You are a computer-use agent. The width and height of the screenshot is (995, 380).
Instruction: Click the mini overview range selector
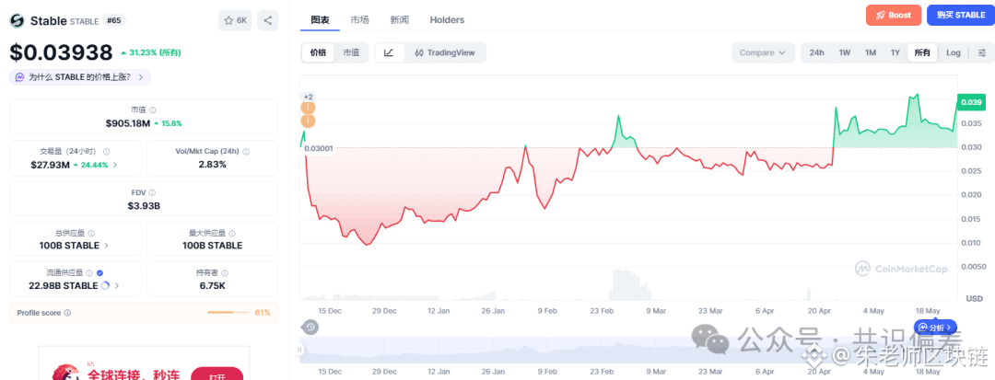pos(629,350)
